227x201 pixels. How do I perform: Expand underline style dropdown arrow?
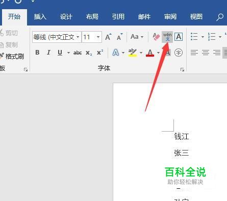coord(68,53)
